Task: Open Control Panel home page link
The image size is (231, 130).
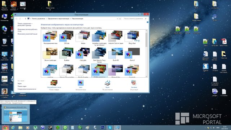Action: click(25, 25)
